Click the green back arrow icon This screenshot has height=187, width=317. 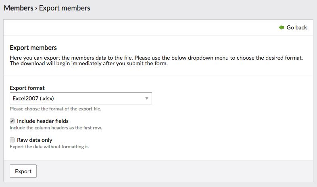click(x=282, y=27)
